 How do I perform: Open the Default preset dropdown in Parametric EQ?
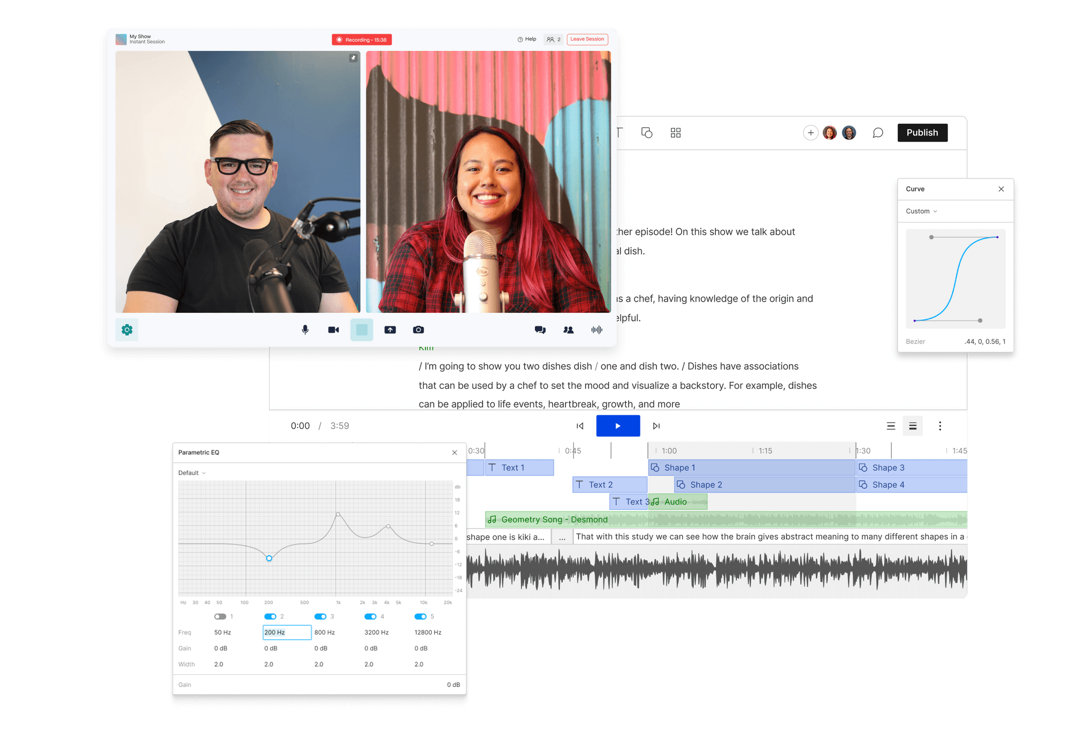click(191, 473)
